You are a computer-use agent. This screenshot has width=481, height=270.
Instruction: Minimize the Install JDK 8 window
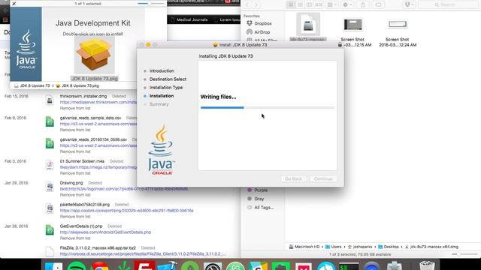click(x=148, y=45)
